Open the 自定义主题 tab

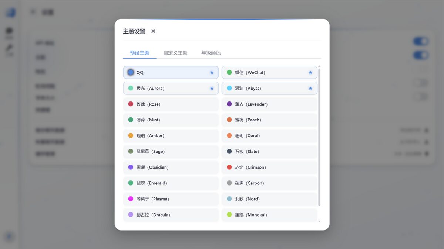[x=175, y=53]
